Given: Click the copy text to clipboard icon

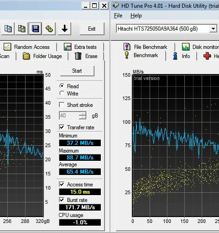Looking at the screenshot, I should pyautogui.click(x=8, y=29).
